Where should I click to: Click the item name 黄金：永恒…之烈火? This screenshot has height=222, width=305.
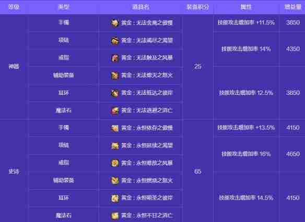pos(147,180)
